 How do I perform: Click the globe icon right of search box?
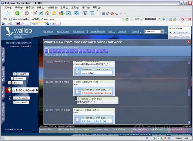coord(164,19)
